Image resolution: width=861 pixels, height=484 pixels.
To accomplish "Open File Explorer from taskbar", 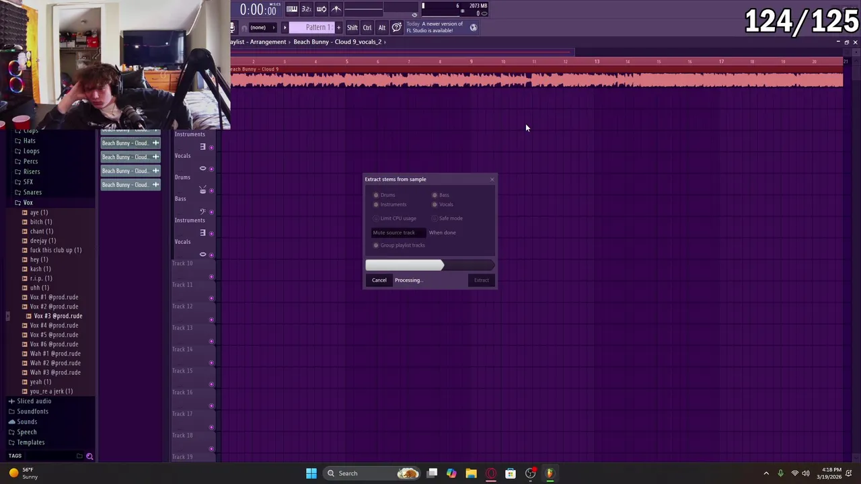I will pyautogui.click(x=471, y=473).
